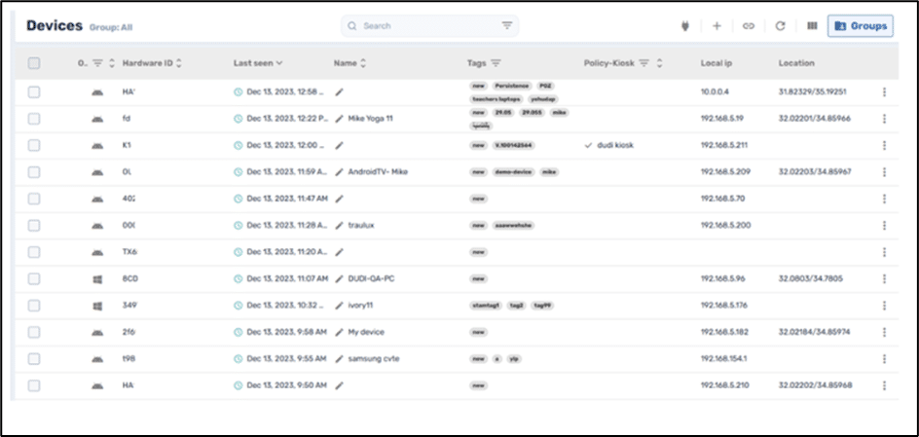
Task: Sort by the Hardware ID column
Action: click(x=179, y=63)
